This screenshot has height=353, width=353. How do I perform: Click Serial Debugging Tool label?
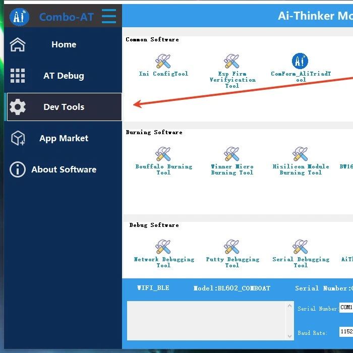pos(301,262)
